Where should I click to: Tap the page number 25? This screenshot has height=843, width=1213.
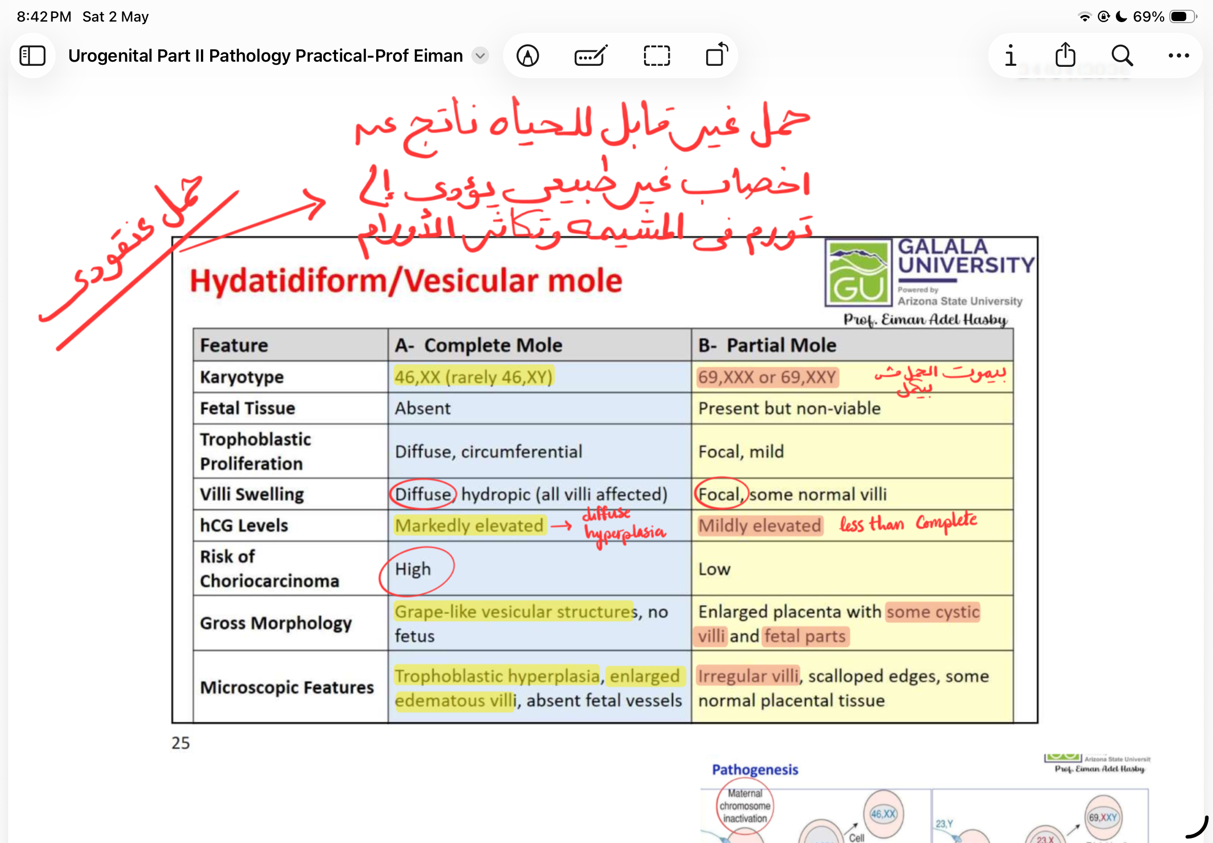click(x=180, y=743)
